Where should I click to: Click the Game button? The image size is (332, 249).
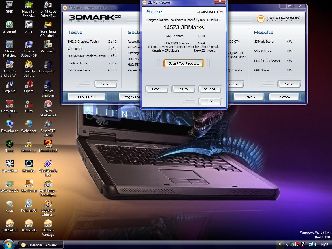pyautogui.click(x=285, y=97)
